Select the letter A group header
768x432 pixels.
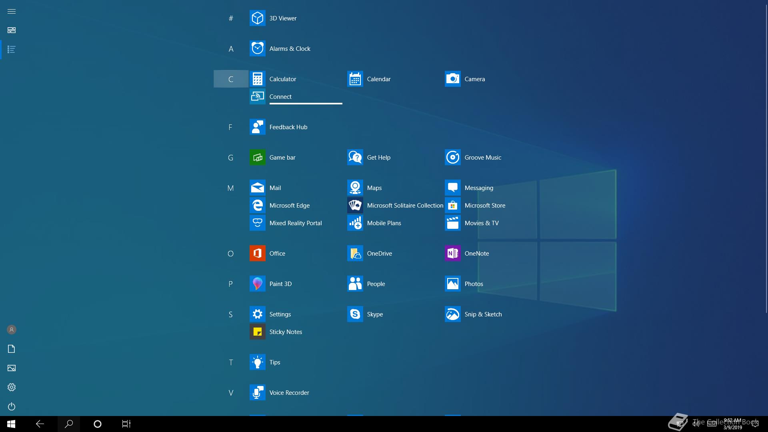coord(231,48)
